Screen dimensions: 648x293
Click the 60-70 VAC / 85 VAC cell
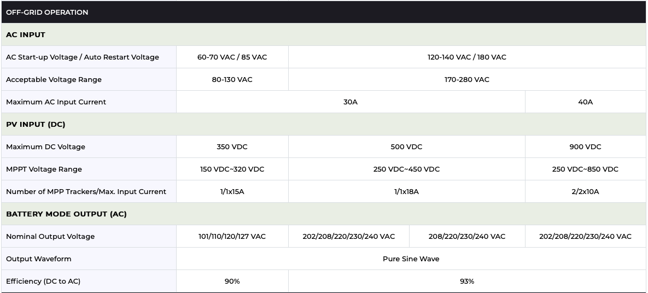pyautogui.click(x=232, y=57)
